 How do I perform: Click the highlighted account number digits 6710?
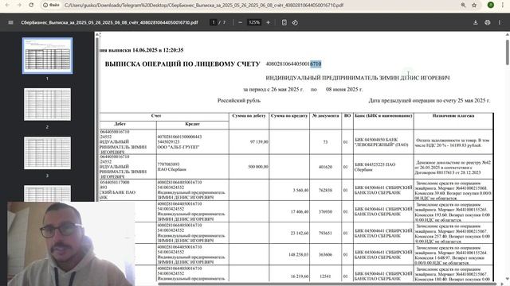pyautogui.click(x=316, y=64)
